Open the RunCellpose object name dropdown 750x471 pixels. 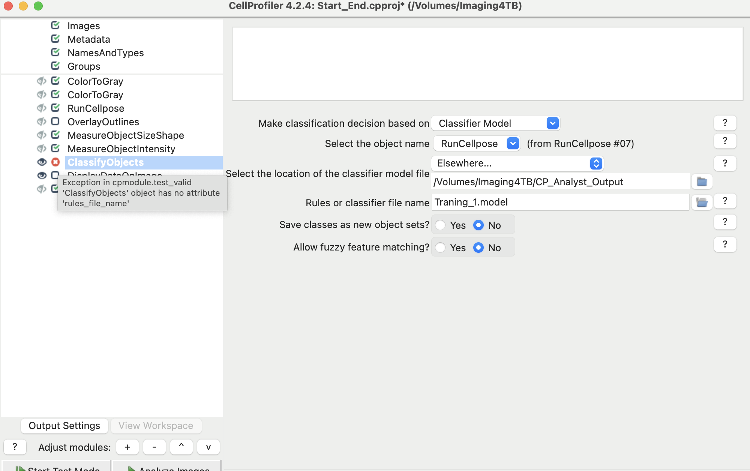tap(513, 143)
